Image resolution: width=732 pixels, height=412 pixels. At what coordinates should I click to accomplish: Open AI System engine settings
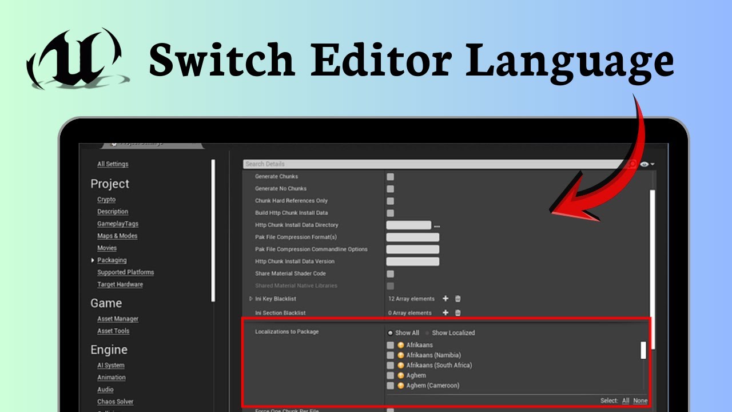click(x=111, y=365)
